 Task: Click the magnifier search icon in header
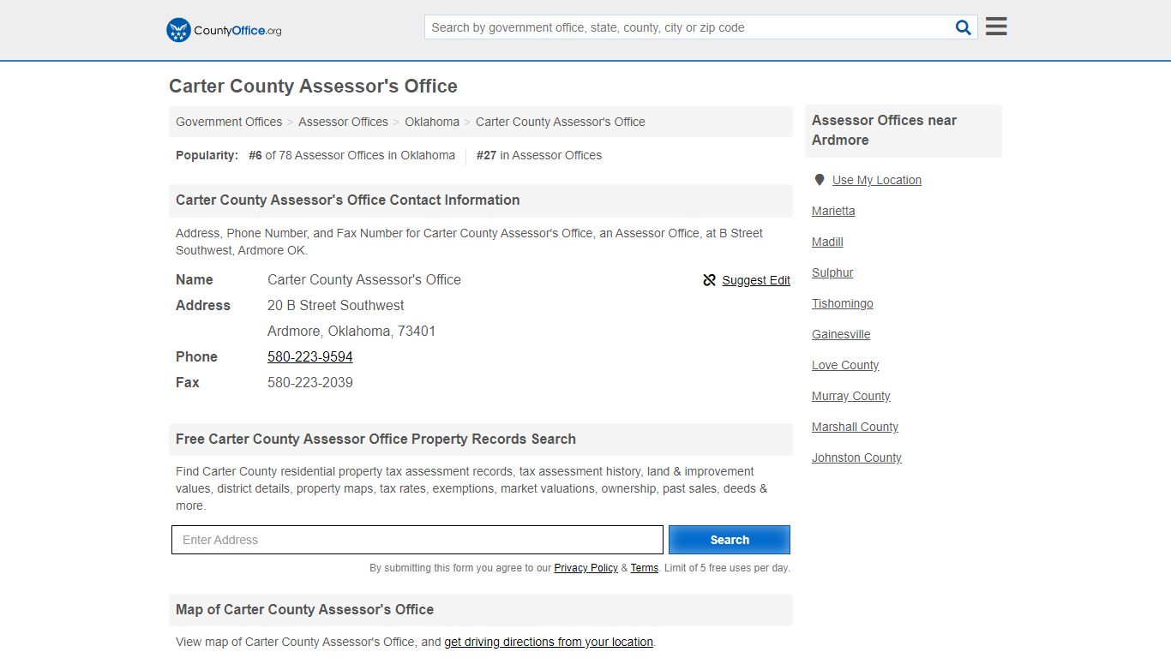point(964,27)
